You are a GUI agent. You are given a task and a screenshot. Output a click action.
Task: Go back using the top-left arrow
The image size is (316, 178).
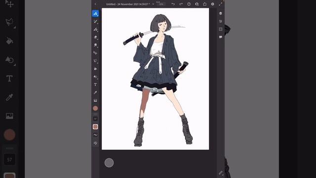tap(95, 4)
